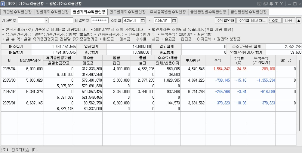Viewport: 302px width, 153px height.
Task: Collapse the notice panel with the ▲ button
Action: [298, 20]
